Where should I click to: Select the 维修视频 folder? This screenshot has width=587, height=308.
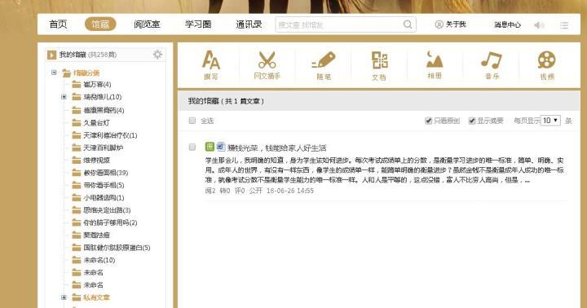(96, 161)
